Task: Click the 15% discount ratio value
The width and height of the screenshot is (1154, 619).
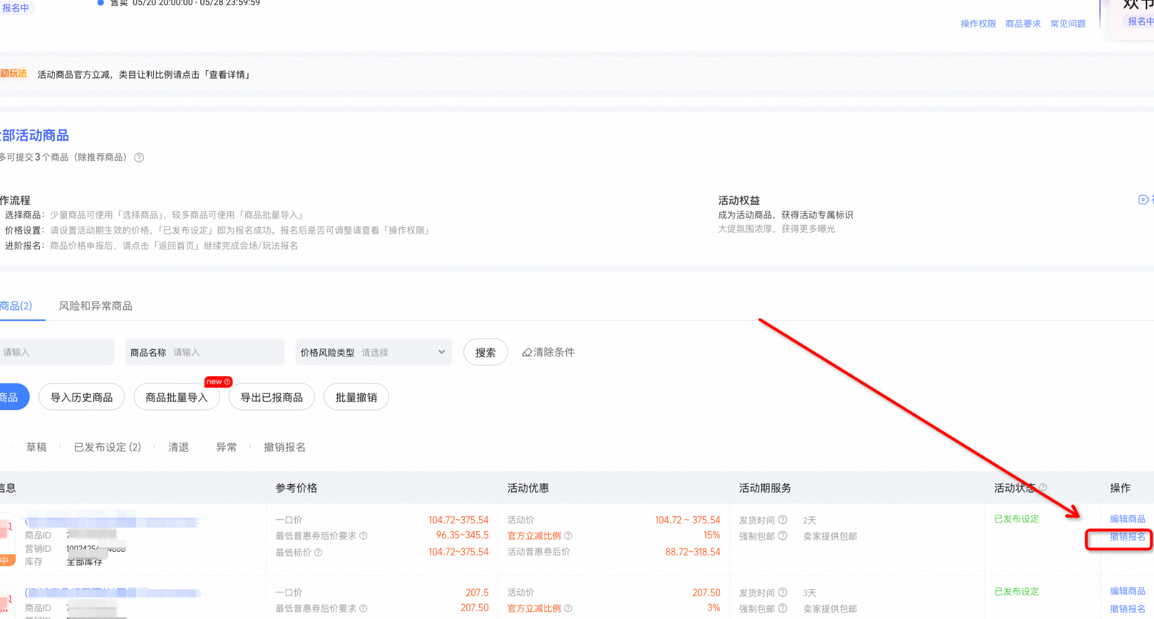Action: point(712,536)
